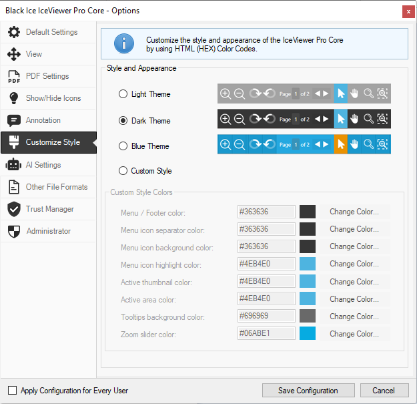The height and width of the screenshot is (404, 417).
Task: Click the Tooltips background gray color swatch
Action: (x=308, y=316)
